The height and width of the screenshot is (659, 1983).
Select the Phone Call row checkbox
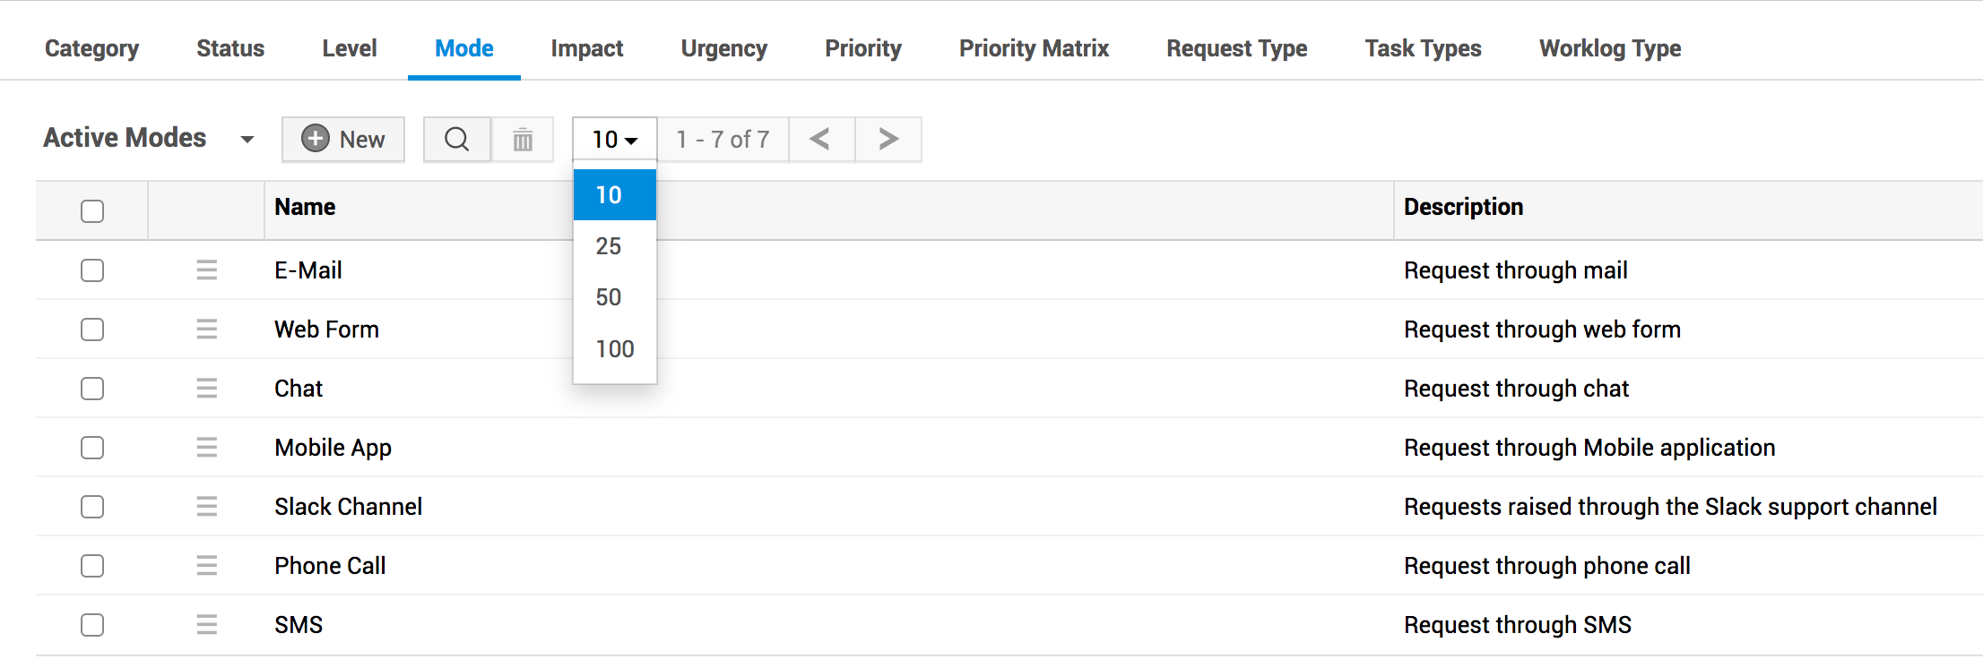click(92, 566)
